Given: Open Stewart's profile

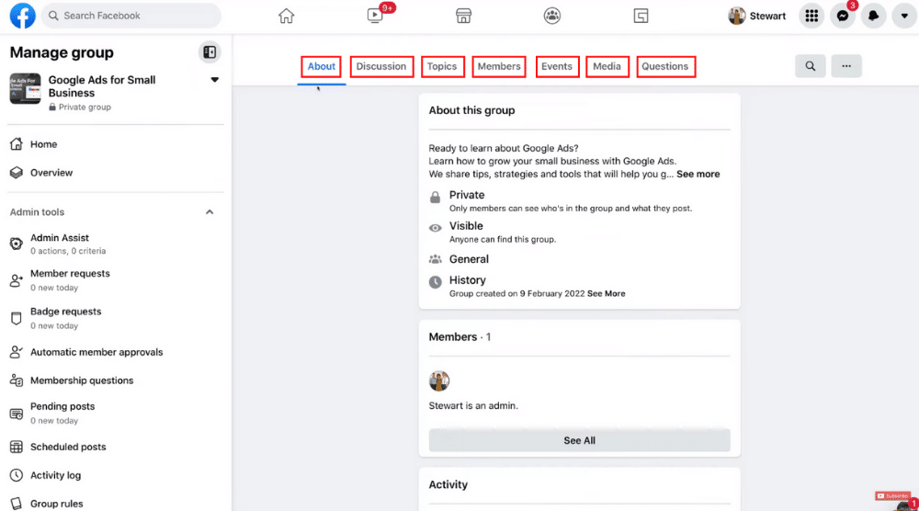Looking at the screenshot, I should (x=757, y=16).
